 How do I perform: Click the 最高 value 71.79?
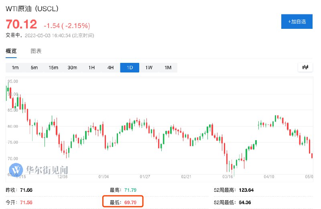point(130,190)
